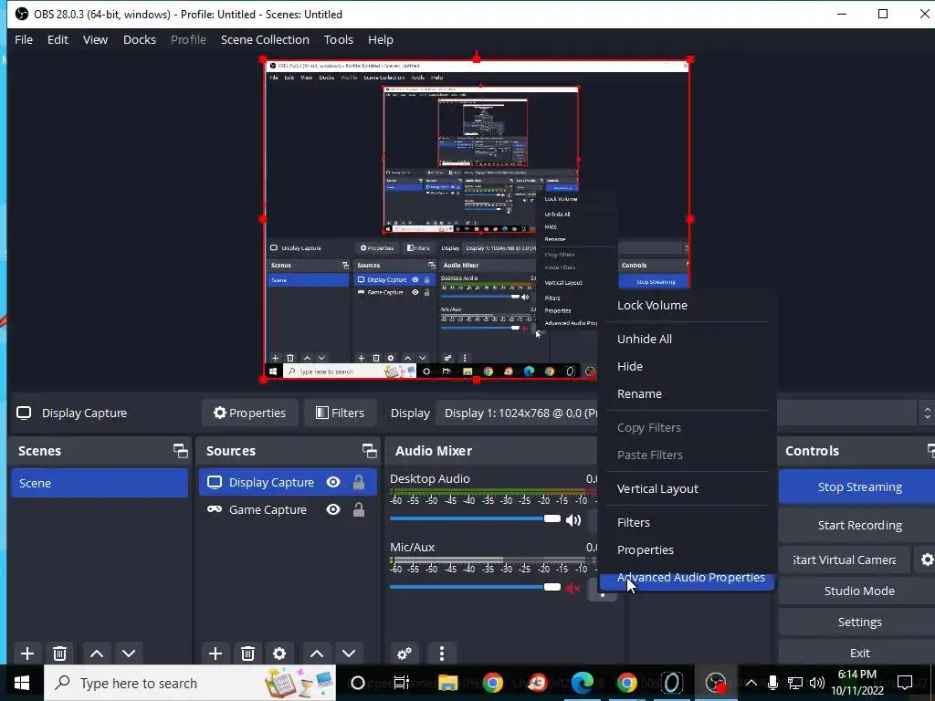This screenshot has width=935, height=701.
Task: Unmute Mic/Aux speaker icon
Action: point(573,589)
